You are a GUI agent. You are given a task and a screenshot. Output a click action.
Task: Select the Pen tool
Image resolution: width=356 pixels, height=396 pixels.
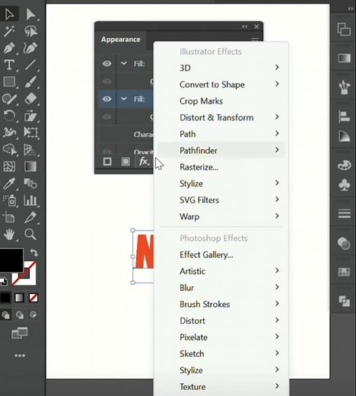pyautogui.click(x=9, y=48)
